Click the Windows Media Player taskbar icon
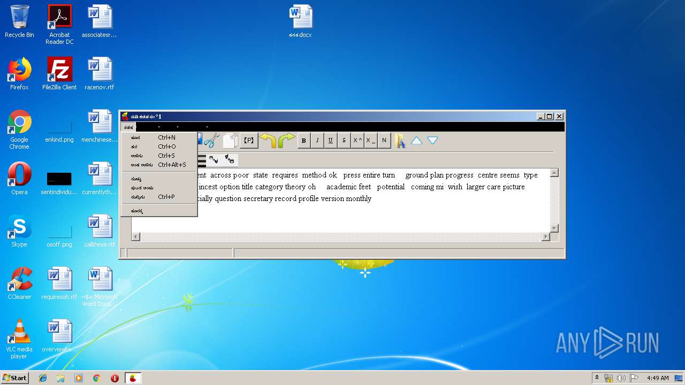 click(x=79, y=378)
